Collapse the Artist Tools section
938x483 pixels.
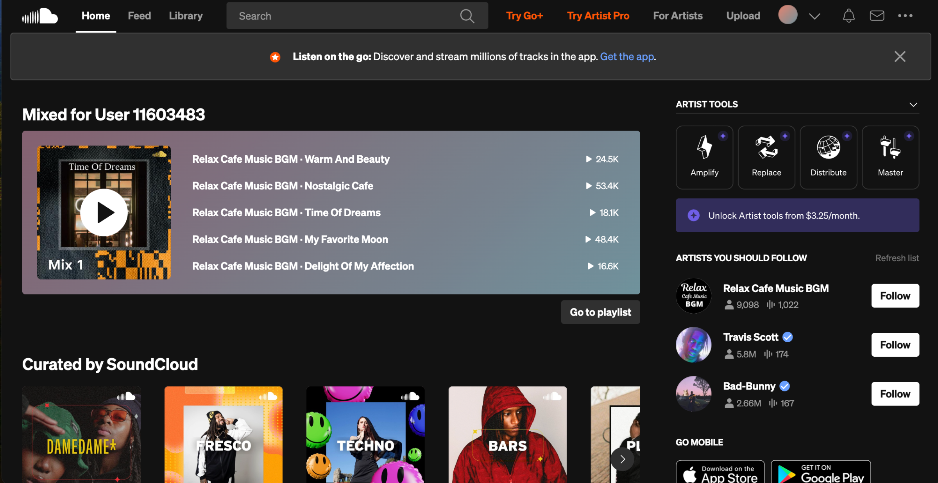pos(913,104)
